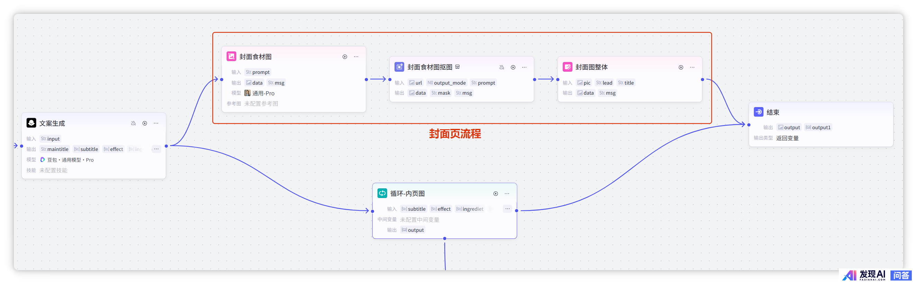Click the bottom connector port of 循环-内页图
Screen dimensions: 917x284
coord(445,238)
